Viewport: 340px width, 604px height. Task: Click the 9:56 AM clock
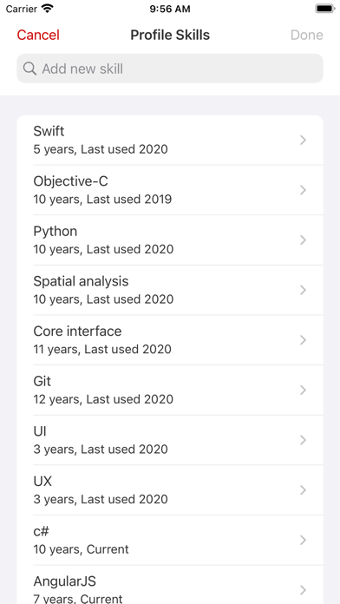[x=170, y=9]
